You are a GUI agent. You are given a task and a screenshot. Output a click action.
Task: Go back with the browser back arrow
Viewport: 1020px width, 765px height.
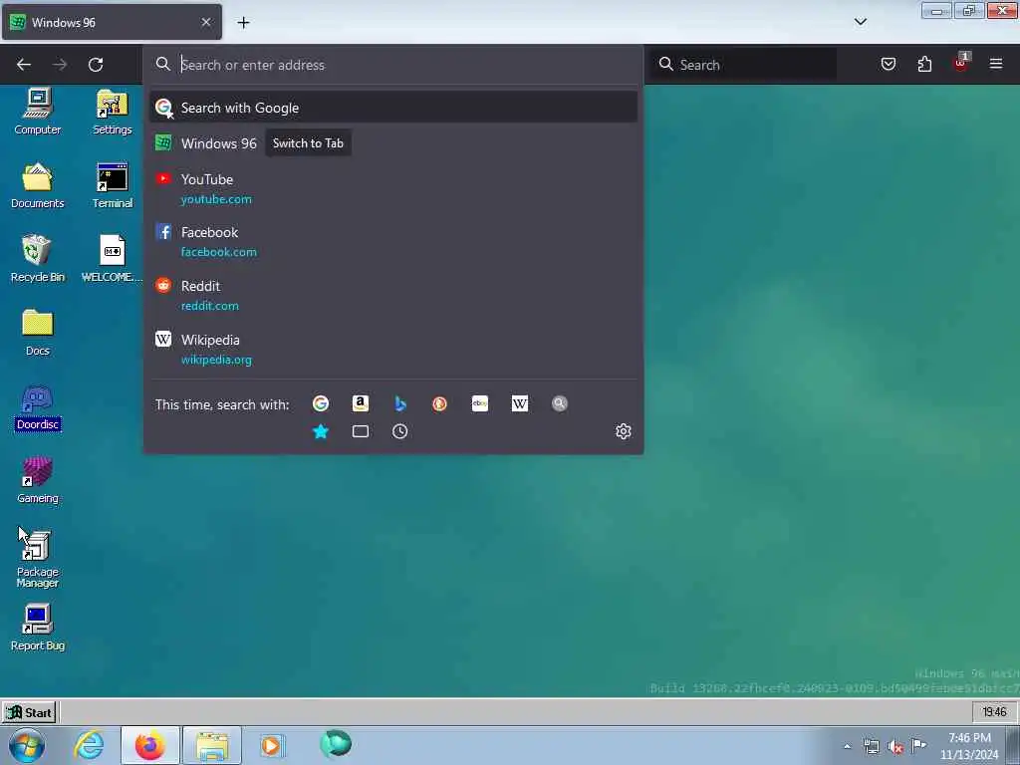[x=24, y=65]
